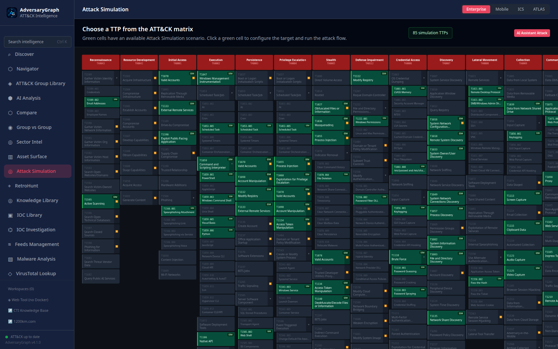Click orange play icon on Acquire Infrastructure
Viewport: 558px width, 349px height.
pos(155,78)
